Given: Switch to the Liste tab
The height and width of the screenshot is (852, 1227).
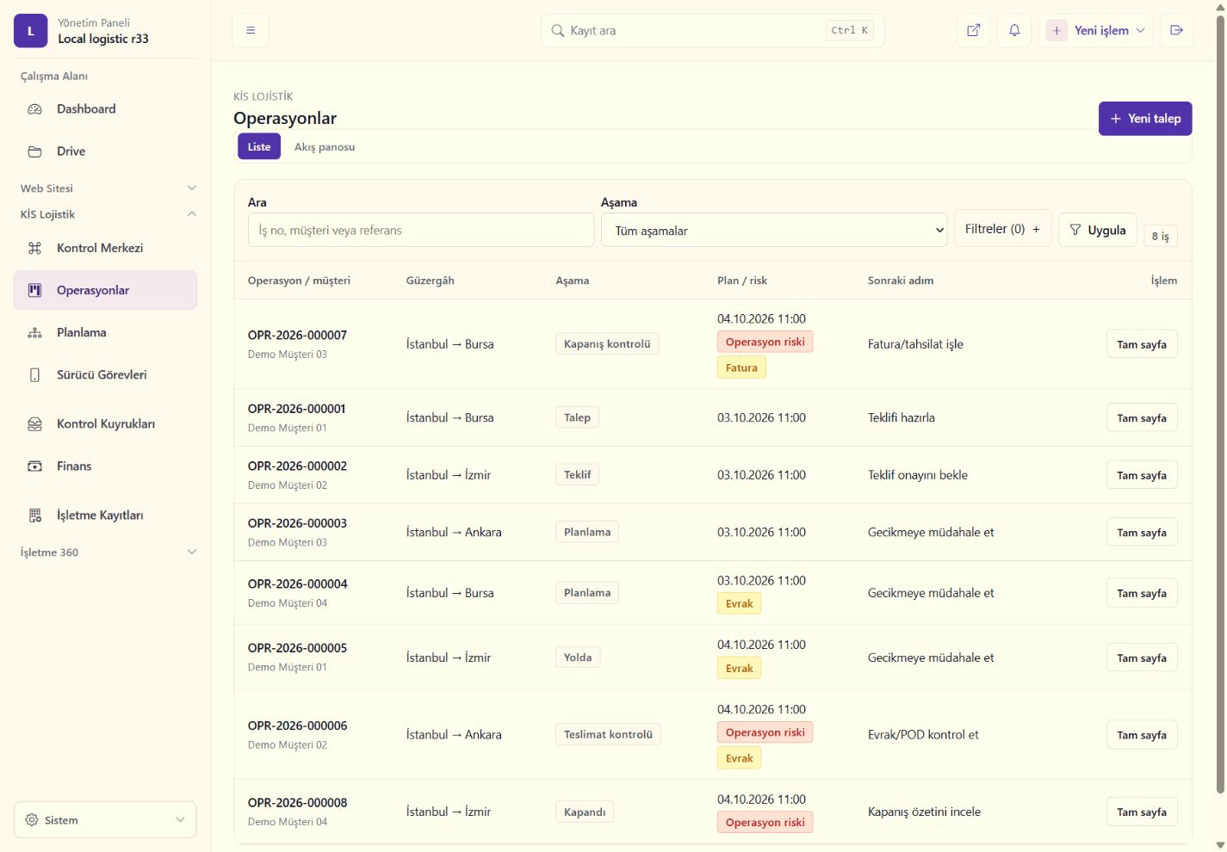Looking at the screenshot, I should coord(259,147).
